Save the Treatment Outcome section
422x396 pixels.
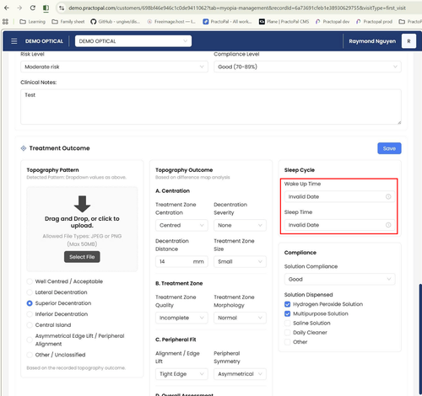pyautogui.click(x=389, y=148)
